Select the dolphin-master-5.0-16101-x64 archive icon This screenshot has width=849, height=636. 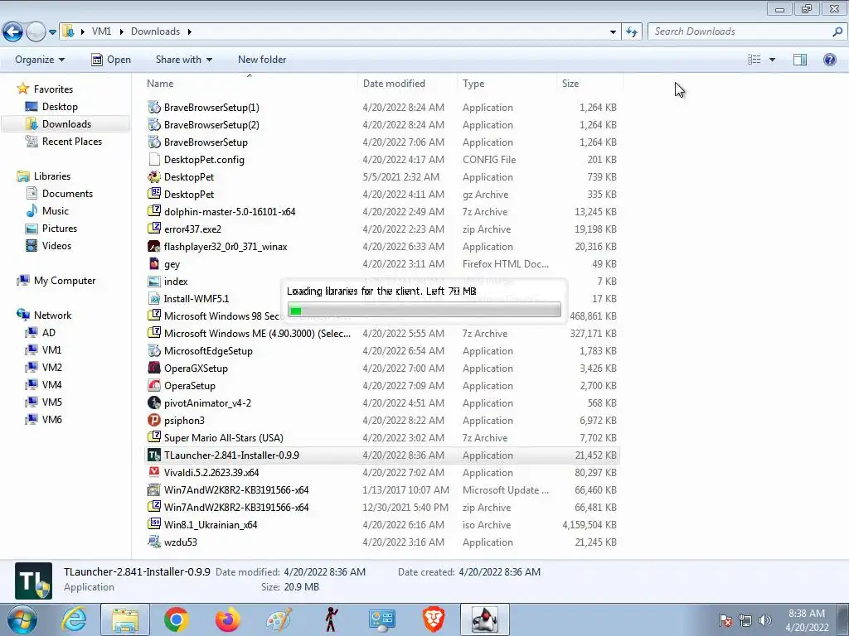pyautogui.click(x=154, y=211)
